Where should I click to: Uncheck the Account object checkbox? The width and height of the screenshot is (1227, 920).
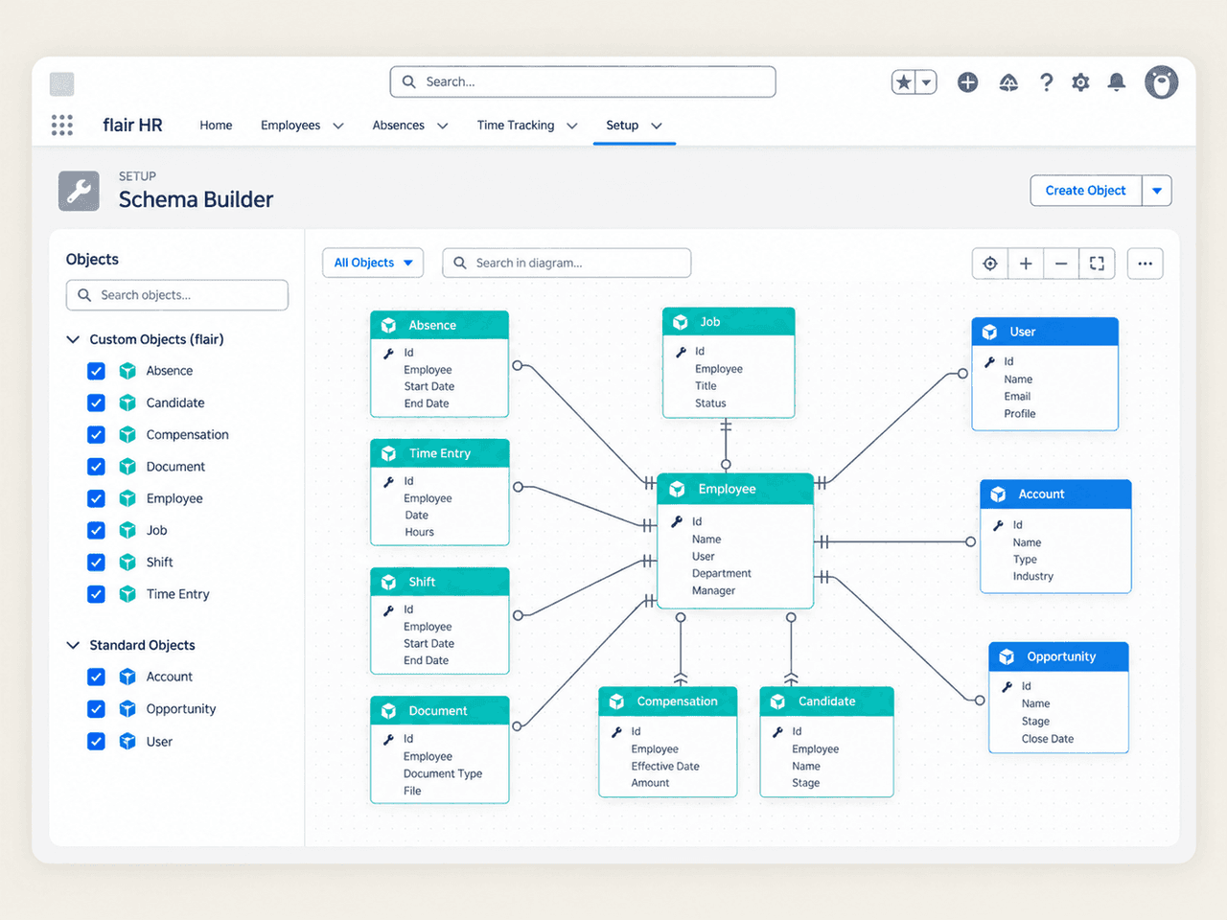[96, 677]
